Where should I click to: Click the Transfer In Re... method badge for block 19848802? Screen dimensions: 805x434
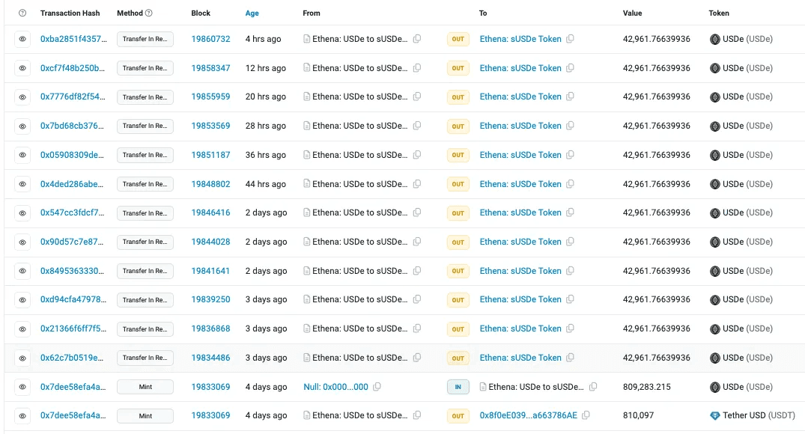pyautogui.click(x=145, y=184)
